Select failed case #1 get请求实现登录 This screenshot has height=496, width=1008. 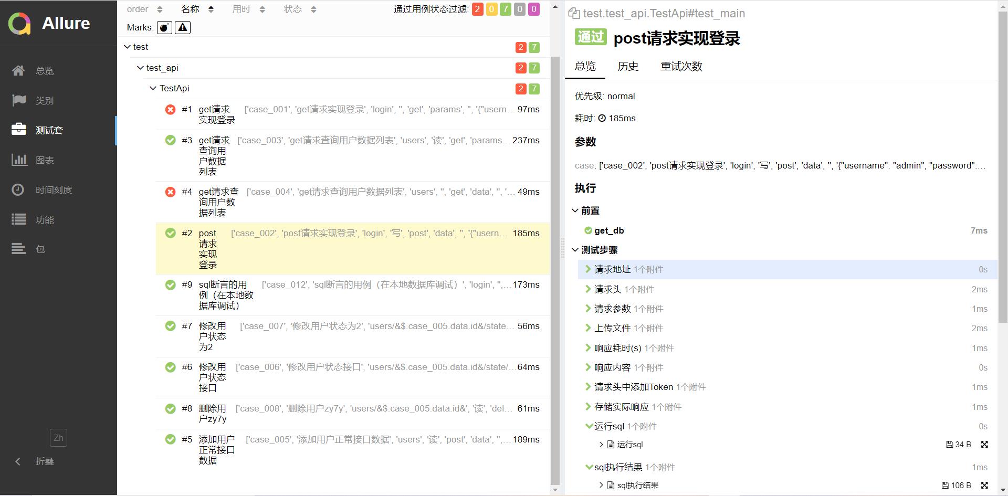pyautogui.click(x=353, y=114)
